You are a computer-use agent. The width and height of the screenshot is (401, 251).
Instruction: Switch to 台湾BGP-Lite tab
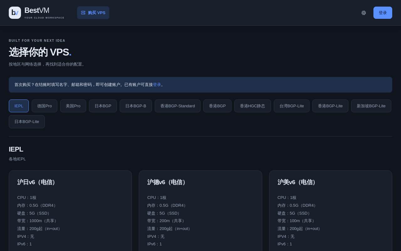point(292,106)
